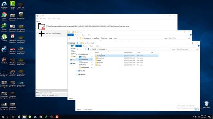Click AppData in the keys window address bar
213x119 pixels.
click(x=96, y=38)
